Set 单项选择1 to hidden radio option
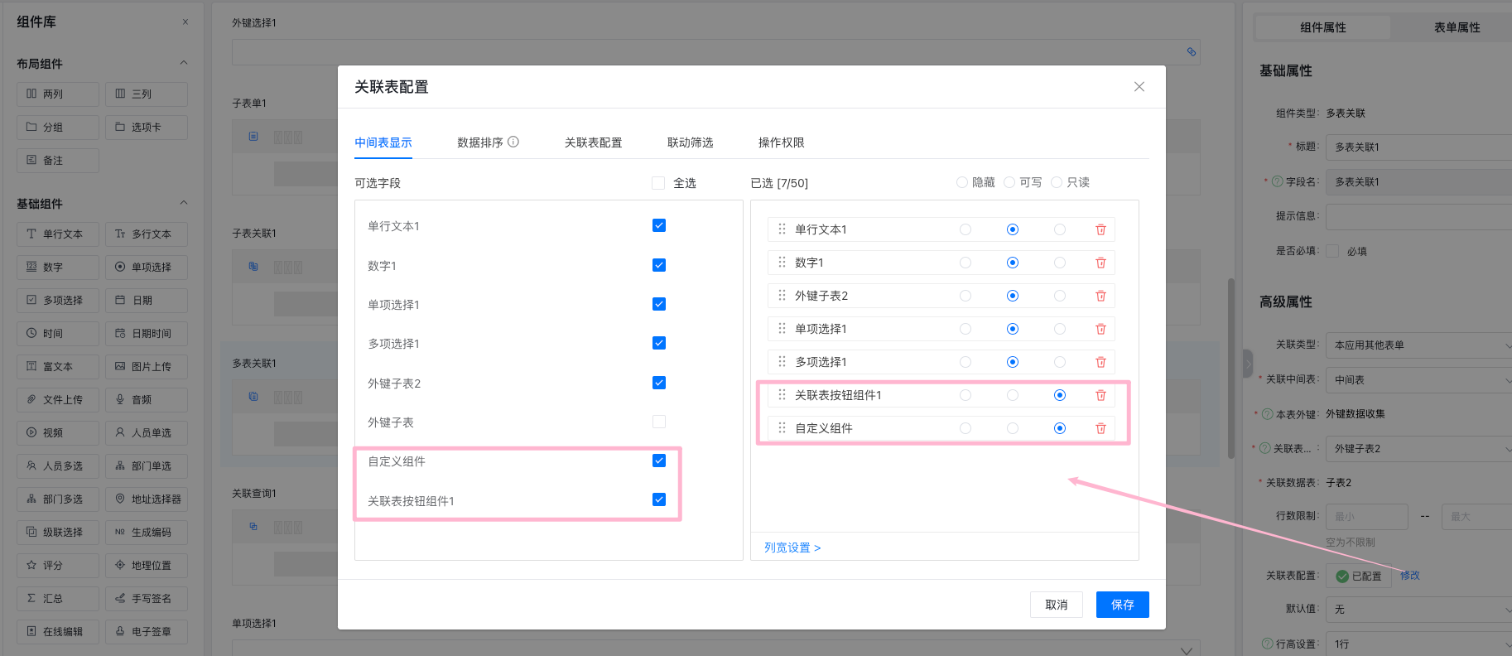This screenshot has width=1512, height=656. (x=965, y=329)
